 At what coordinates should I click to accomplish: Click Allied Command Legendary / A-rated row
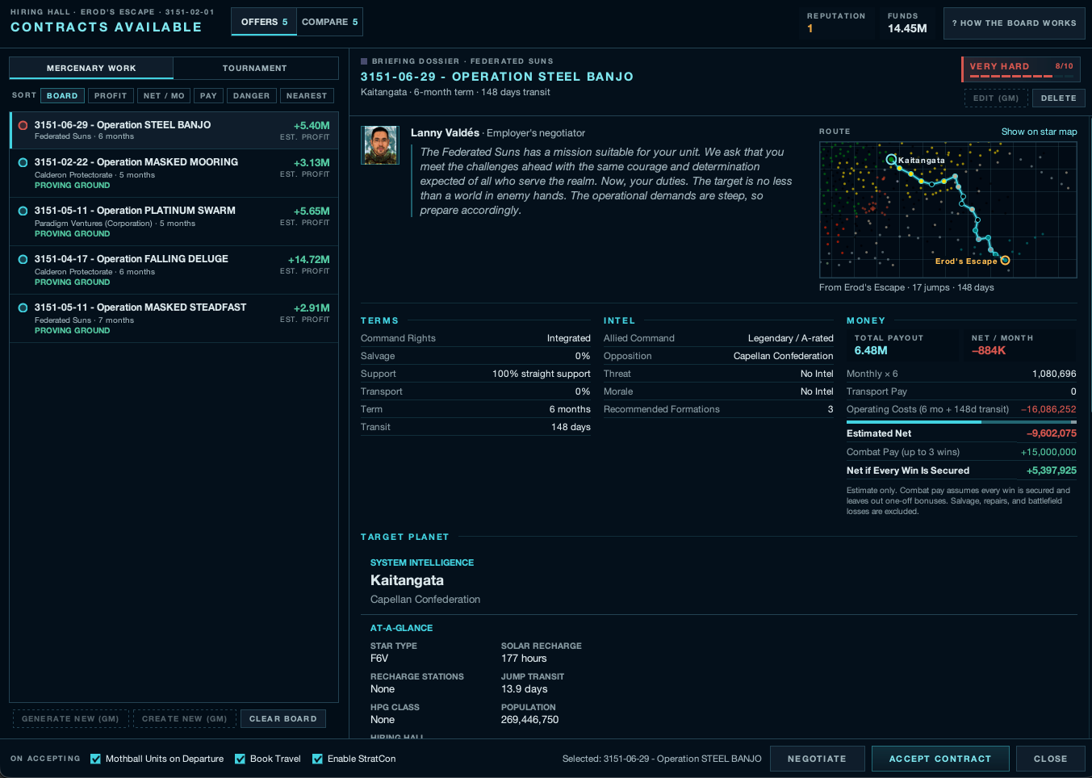coord(718,338)
